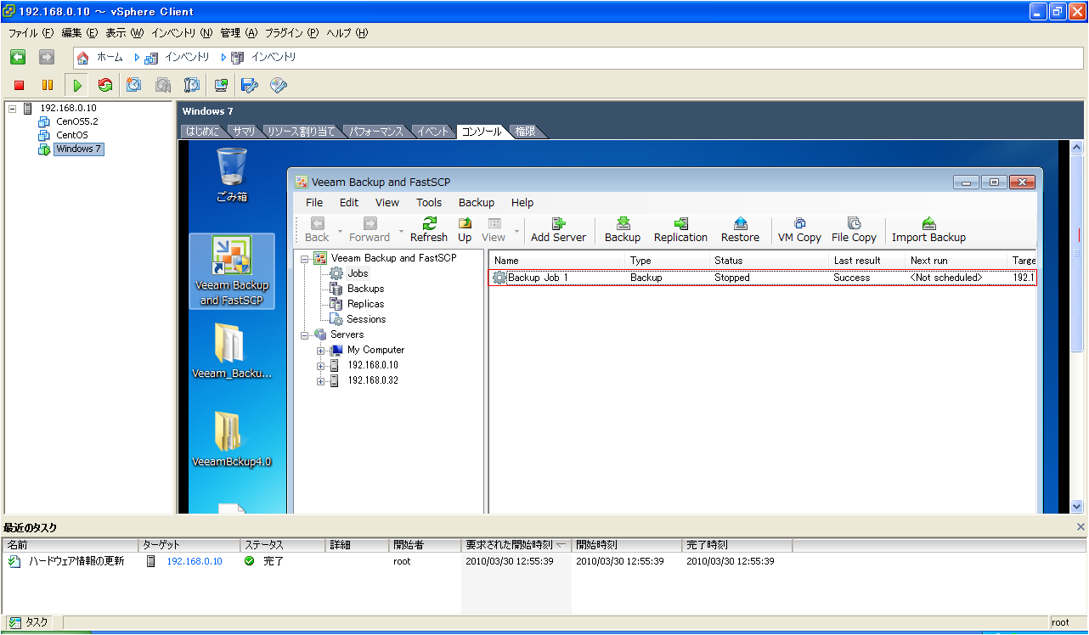Sort jobs by Last result column
Screen dimensions: 1089x635
[x=866, y=261]
